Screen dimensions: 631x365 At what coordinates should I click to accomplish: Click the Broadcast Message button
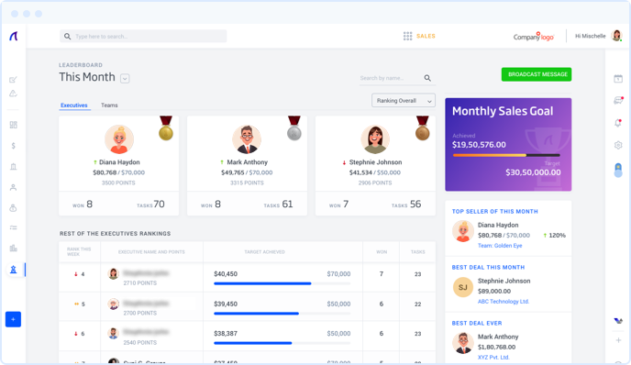point(537,74)
